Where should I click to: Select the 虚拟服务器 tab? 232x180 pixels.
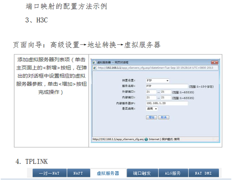[x=108, y=173]
